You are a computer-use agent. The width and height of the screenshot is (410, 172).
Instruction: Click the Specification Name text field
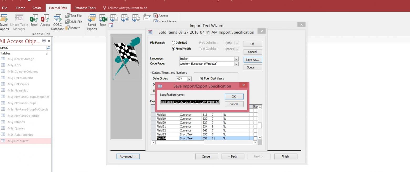190,102
